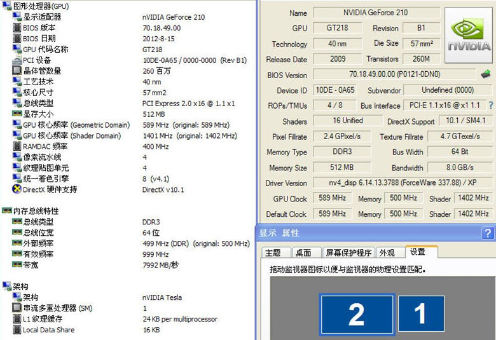Click the 晶体管数量 icon
The height and width of the screenshot is (340, 496).
(17, 70)
